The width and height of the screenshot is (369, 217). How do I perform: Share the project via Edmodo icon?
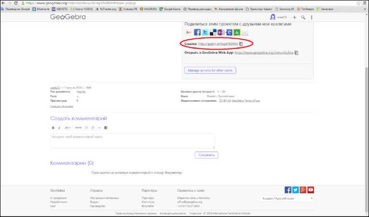pos(229,32)
